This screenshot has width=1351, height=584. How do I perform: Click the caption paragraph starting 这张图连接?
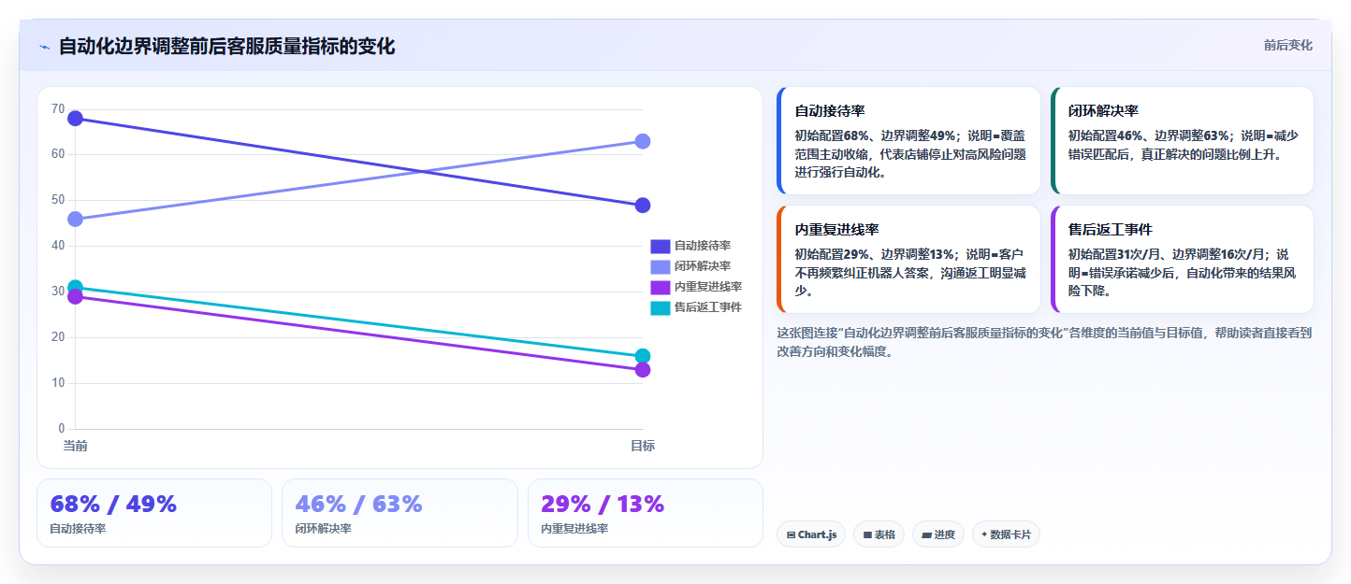1044,342
